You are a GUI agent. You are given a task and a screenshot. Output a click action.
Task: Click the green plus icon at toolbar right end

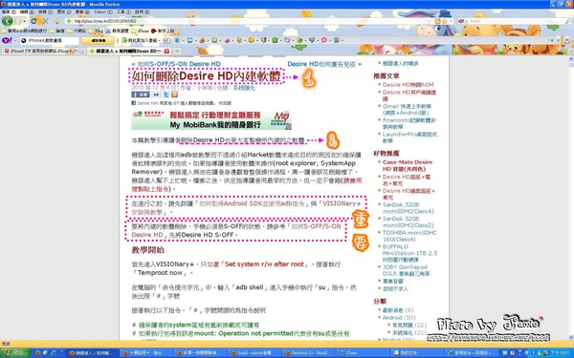[552, 40]
